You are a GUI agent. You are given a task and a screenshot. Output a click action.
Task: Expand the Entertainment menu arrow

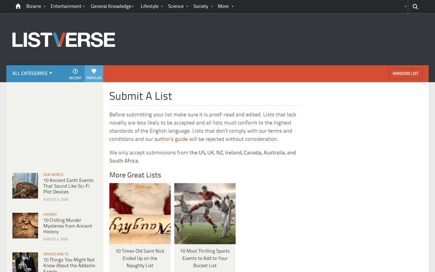84,7
